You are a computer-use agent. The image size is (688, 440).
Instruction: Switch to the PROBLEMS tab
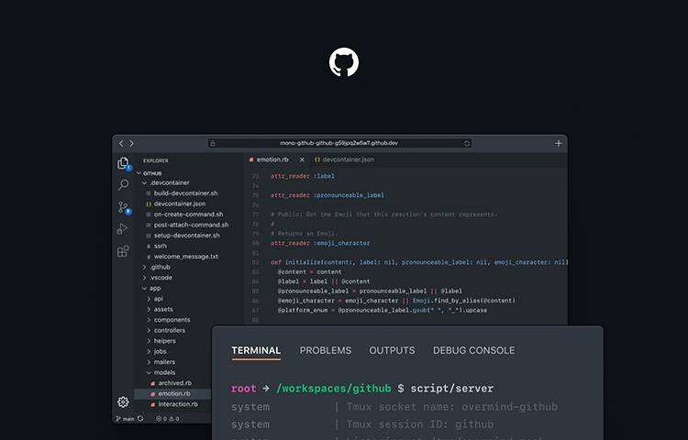(x=325, y=350)
